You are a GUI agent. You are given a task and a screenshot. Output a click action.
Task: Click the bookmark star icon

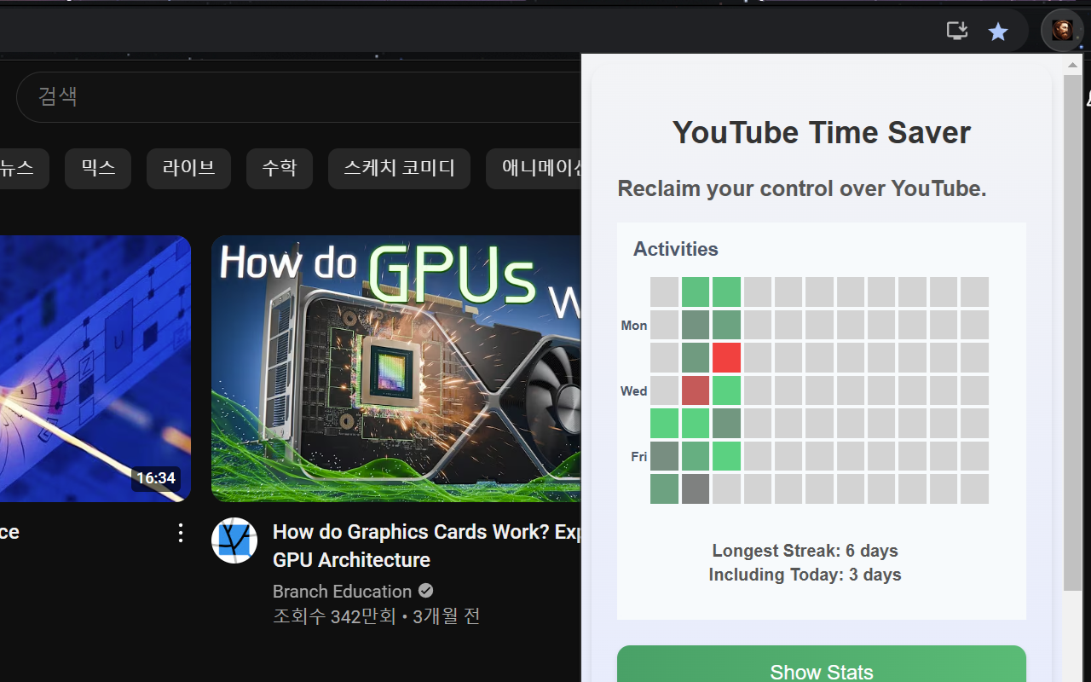(998, 32)
